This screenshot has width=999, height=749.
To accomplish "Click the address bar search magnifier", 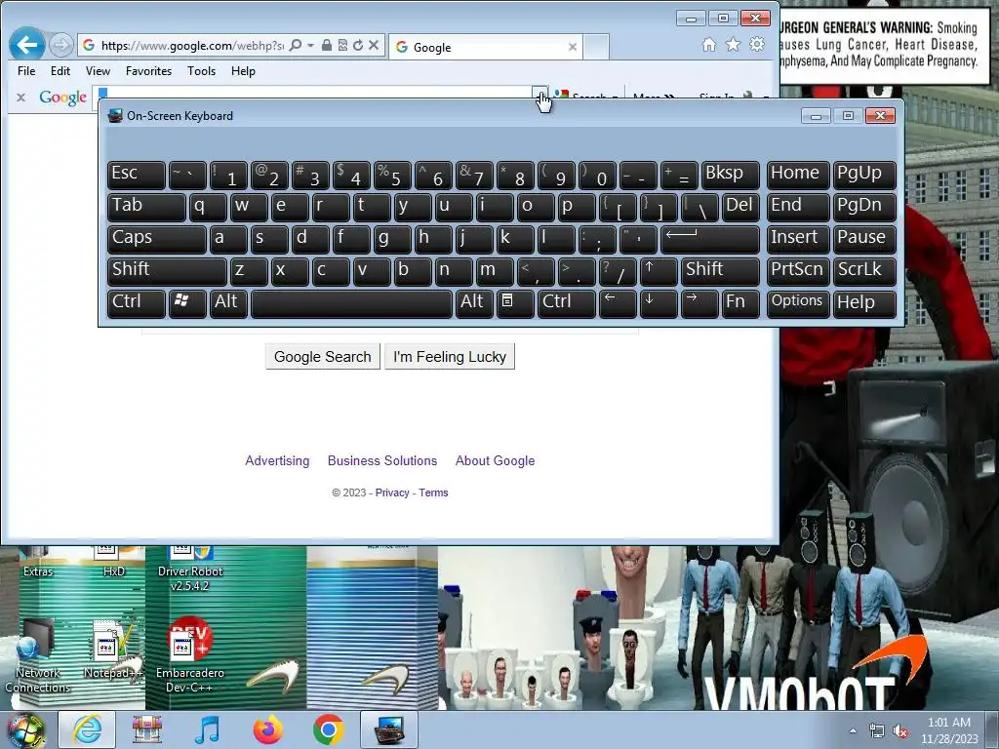I will coord(295,45).
